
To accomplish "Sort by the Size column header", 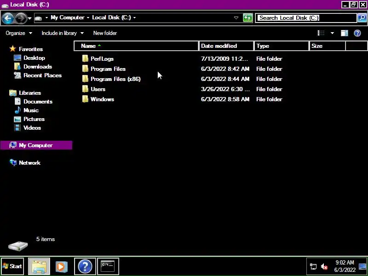I will point(328,46).
